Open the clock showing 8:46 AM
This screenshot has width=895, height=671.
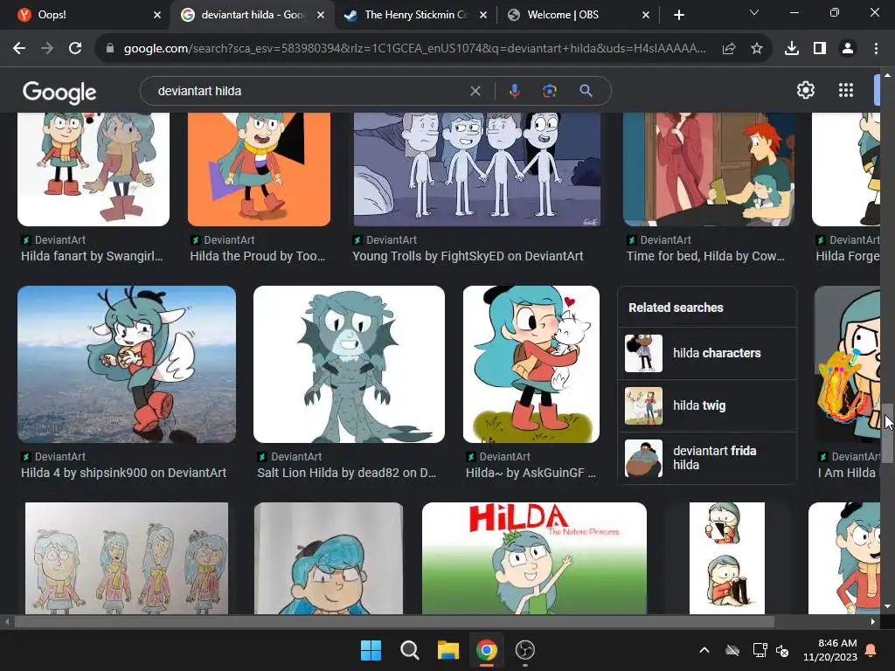(830, 650)
